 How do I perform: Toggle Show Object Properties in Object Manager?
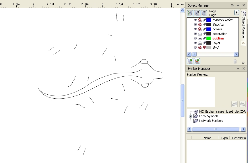point(190,13)
